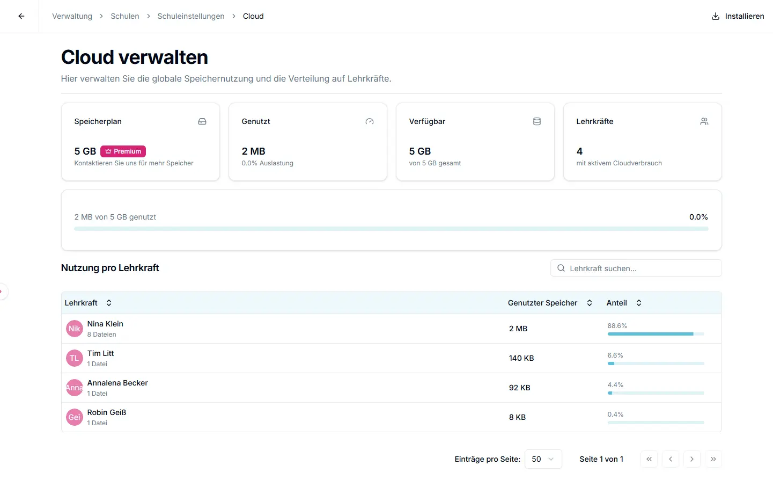Screen dimensions: 773x502
Task: Click 'Kontaktieren Sie uns für mehr Speicher' text
Action: 134,163
